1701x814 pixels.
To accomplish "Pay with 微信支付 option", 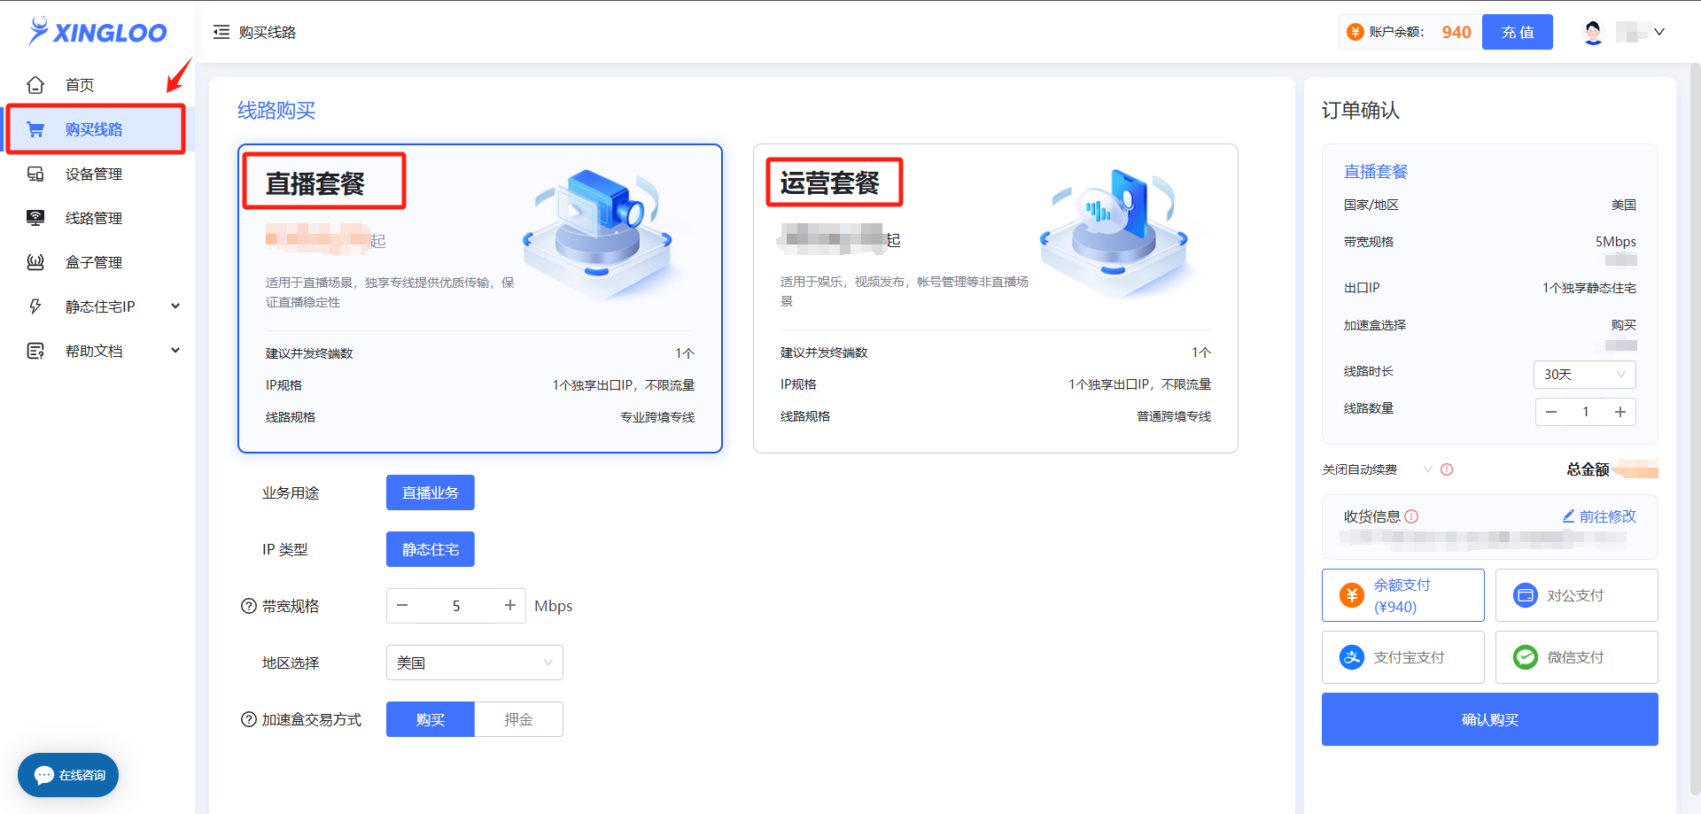I will [1577, 657].
